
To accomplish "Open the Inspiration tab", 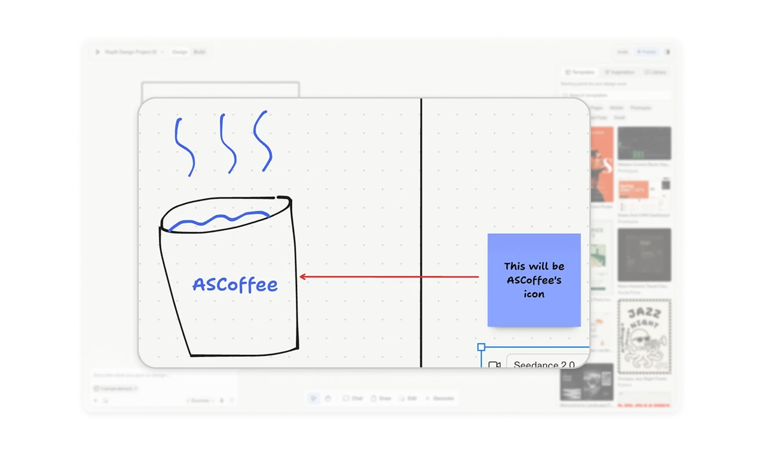I will (619, 72).
